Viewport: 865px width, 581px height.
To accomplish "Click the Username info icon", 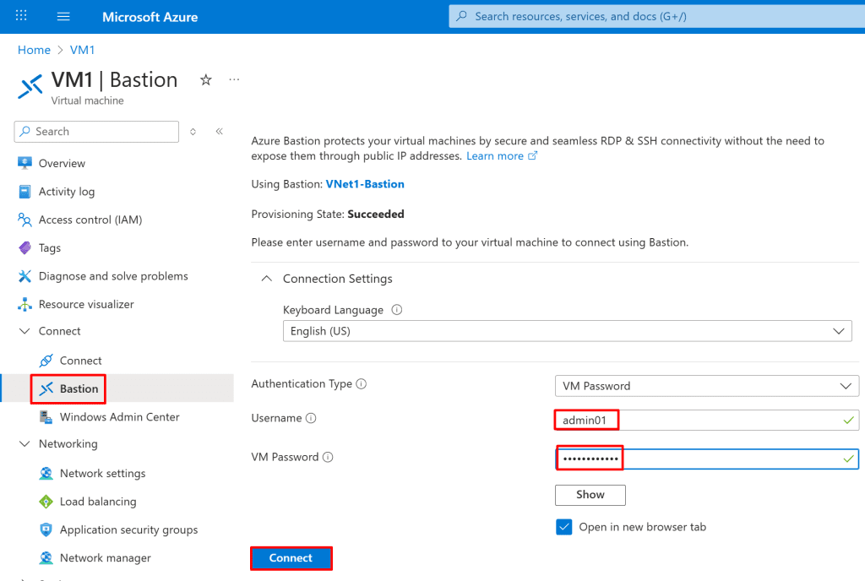I will [311, 419].
